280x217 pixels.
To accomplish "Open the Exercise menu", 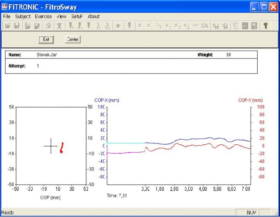I will pyautogui.click(x=43, y=16).
